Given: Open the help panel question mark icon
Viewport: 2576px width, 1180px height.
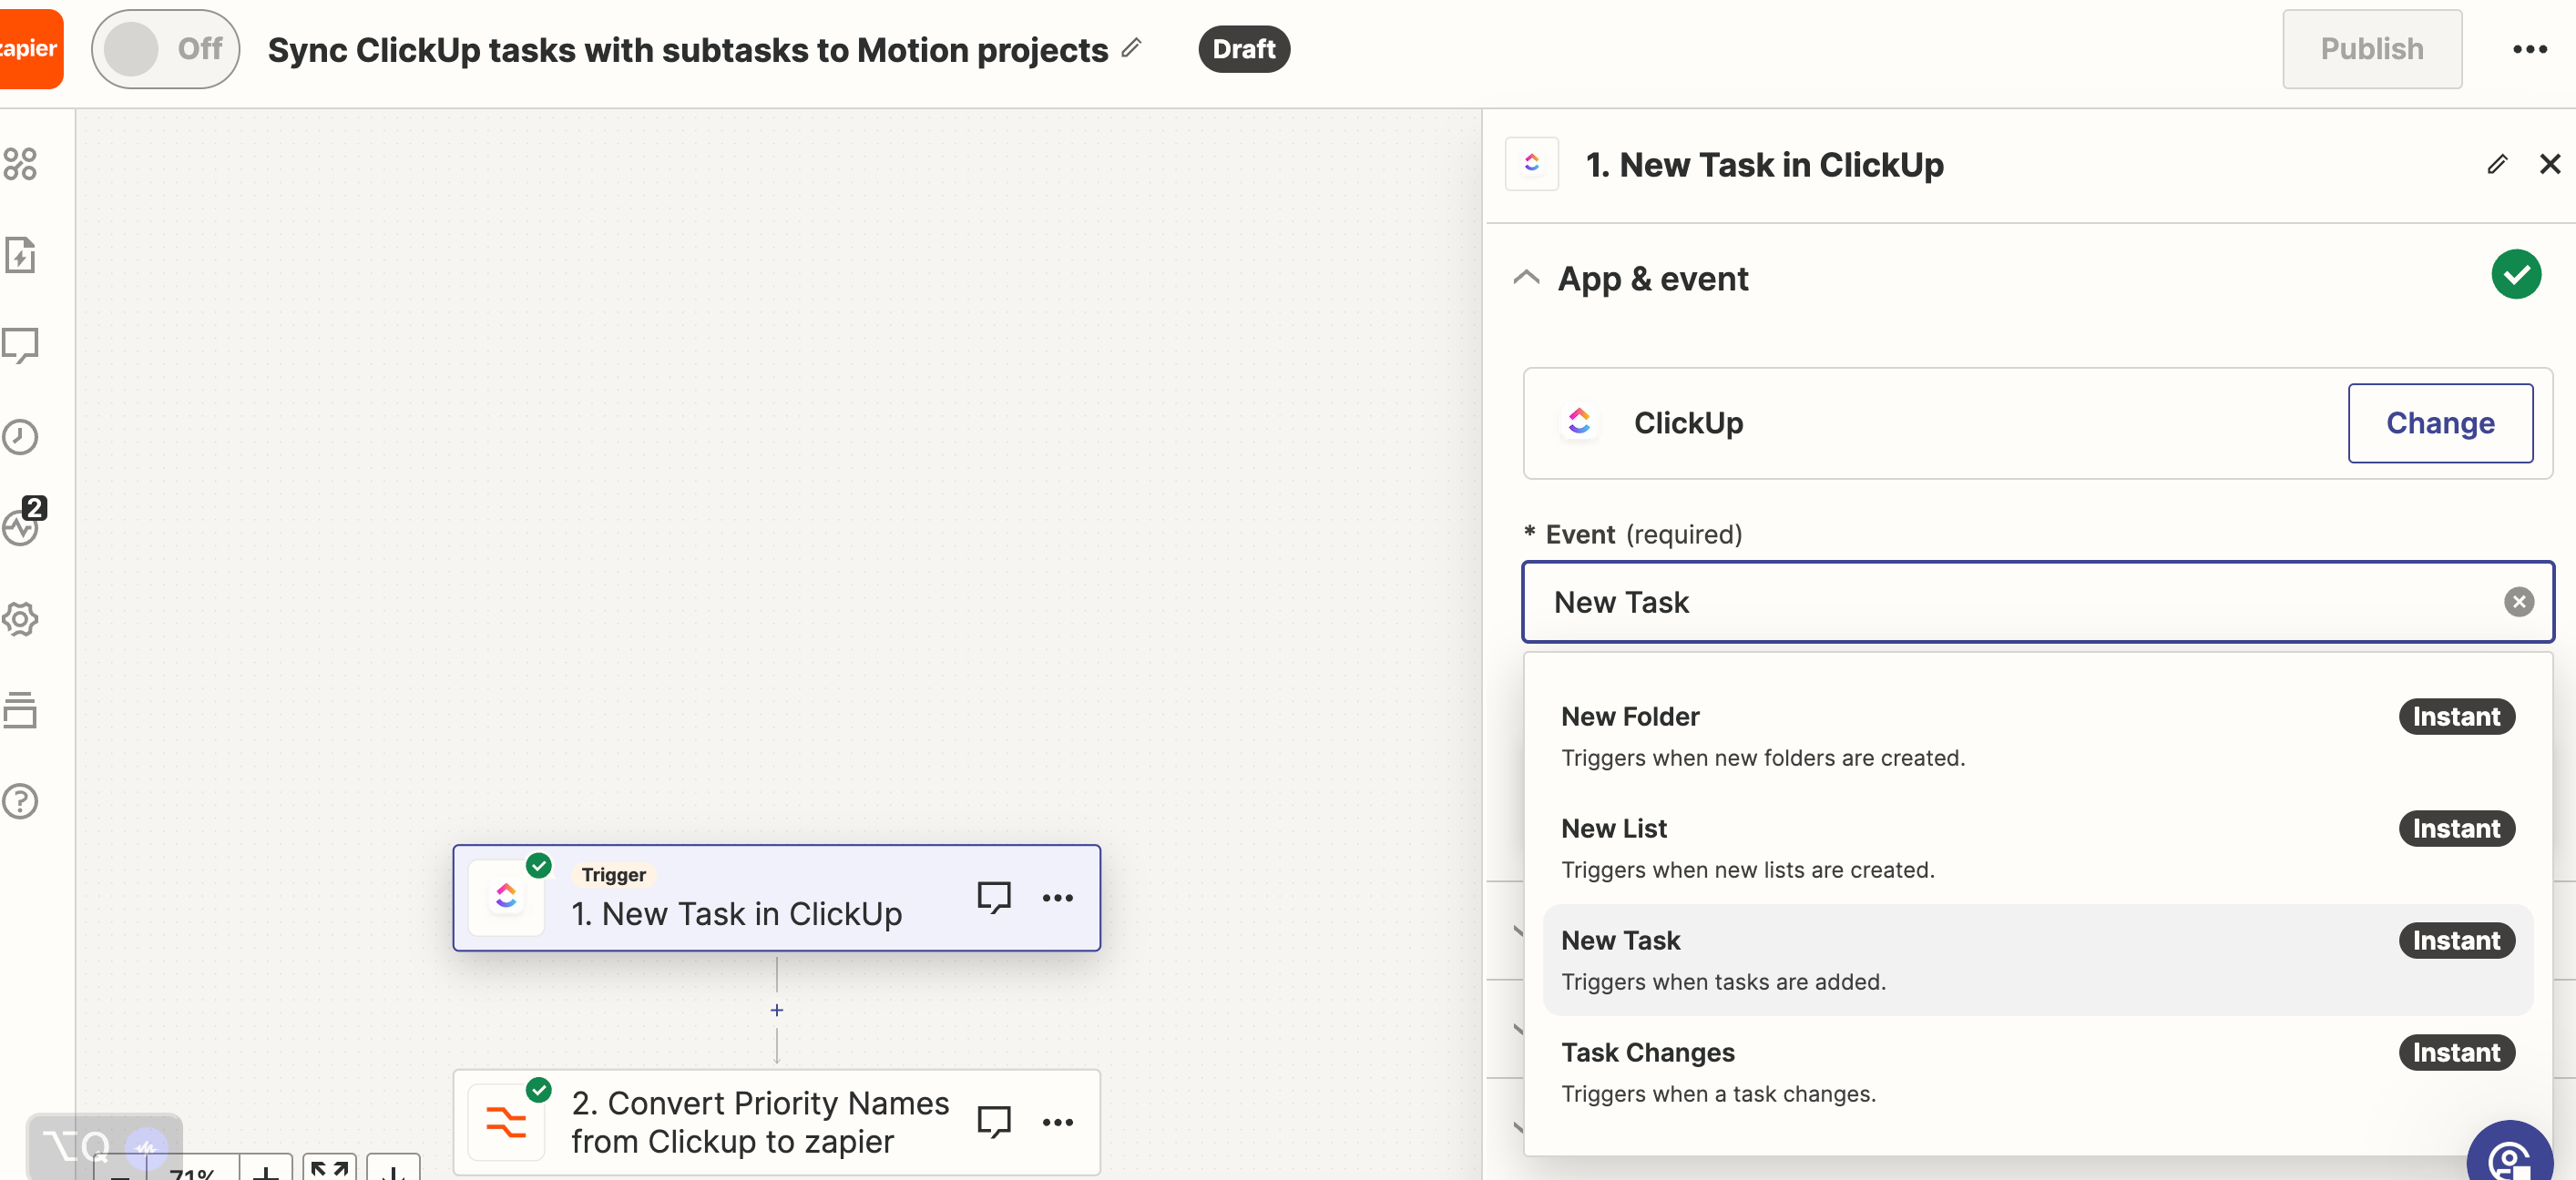Looking at the screenshot, I should pos(21,801).
